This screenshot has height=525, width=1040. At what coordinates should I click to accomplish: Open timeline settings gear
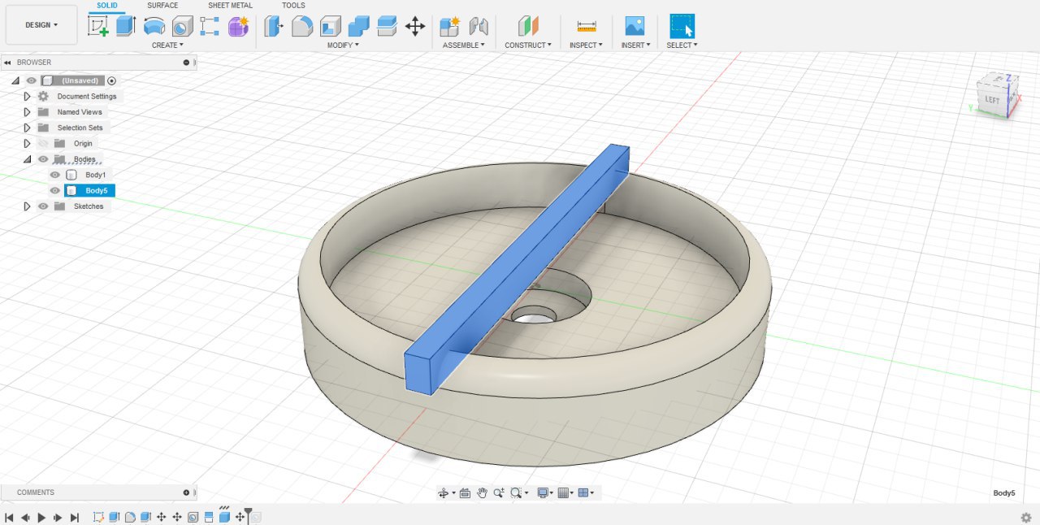click(1026, 517)
